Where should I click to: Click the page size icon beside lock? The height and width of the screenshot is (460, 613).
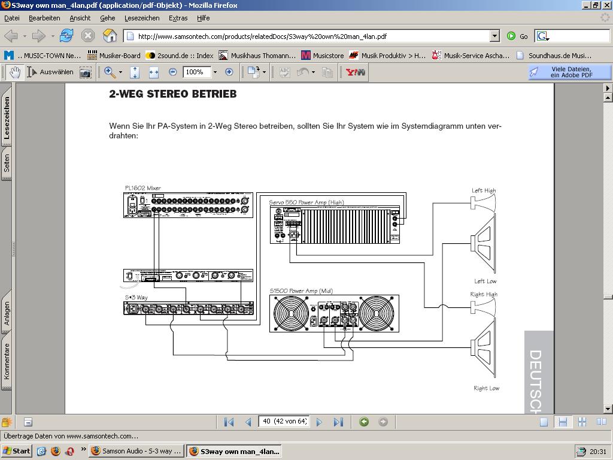(28, 422)
